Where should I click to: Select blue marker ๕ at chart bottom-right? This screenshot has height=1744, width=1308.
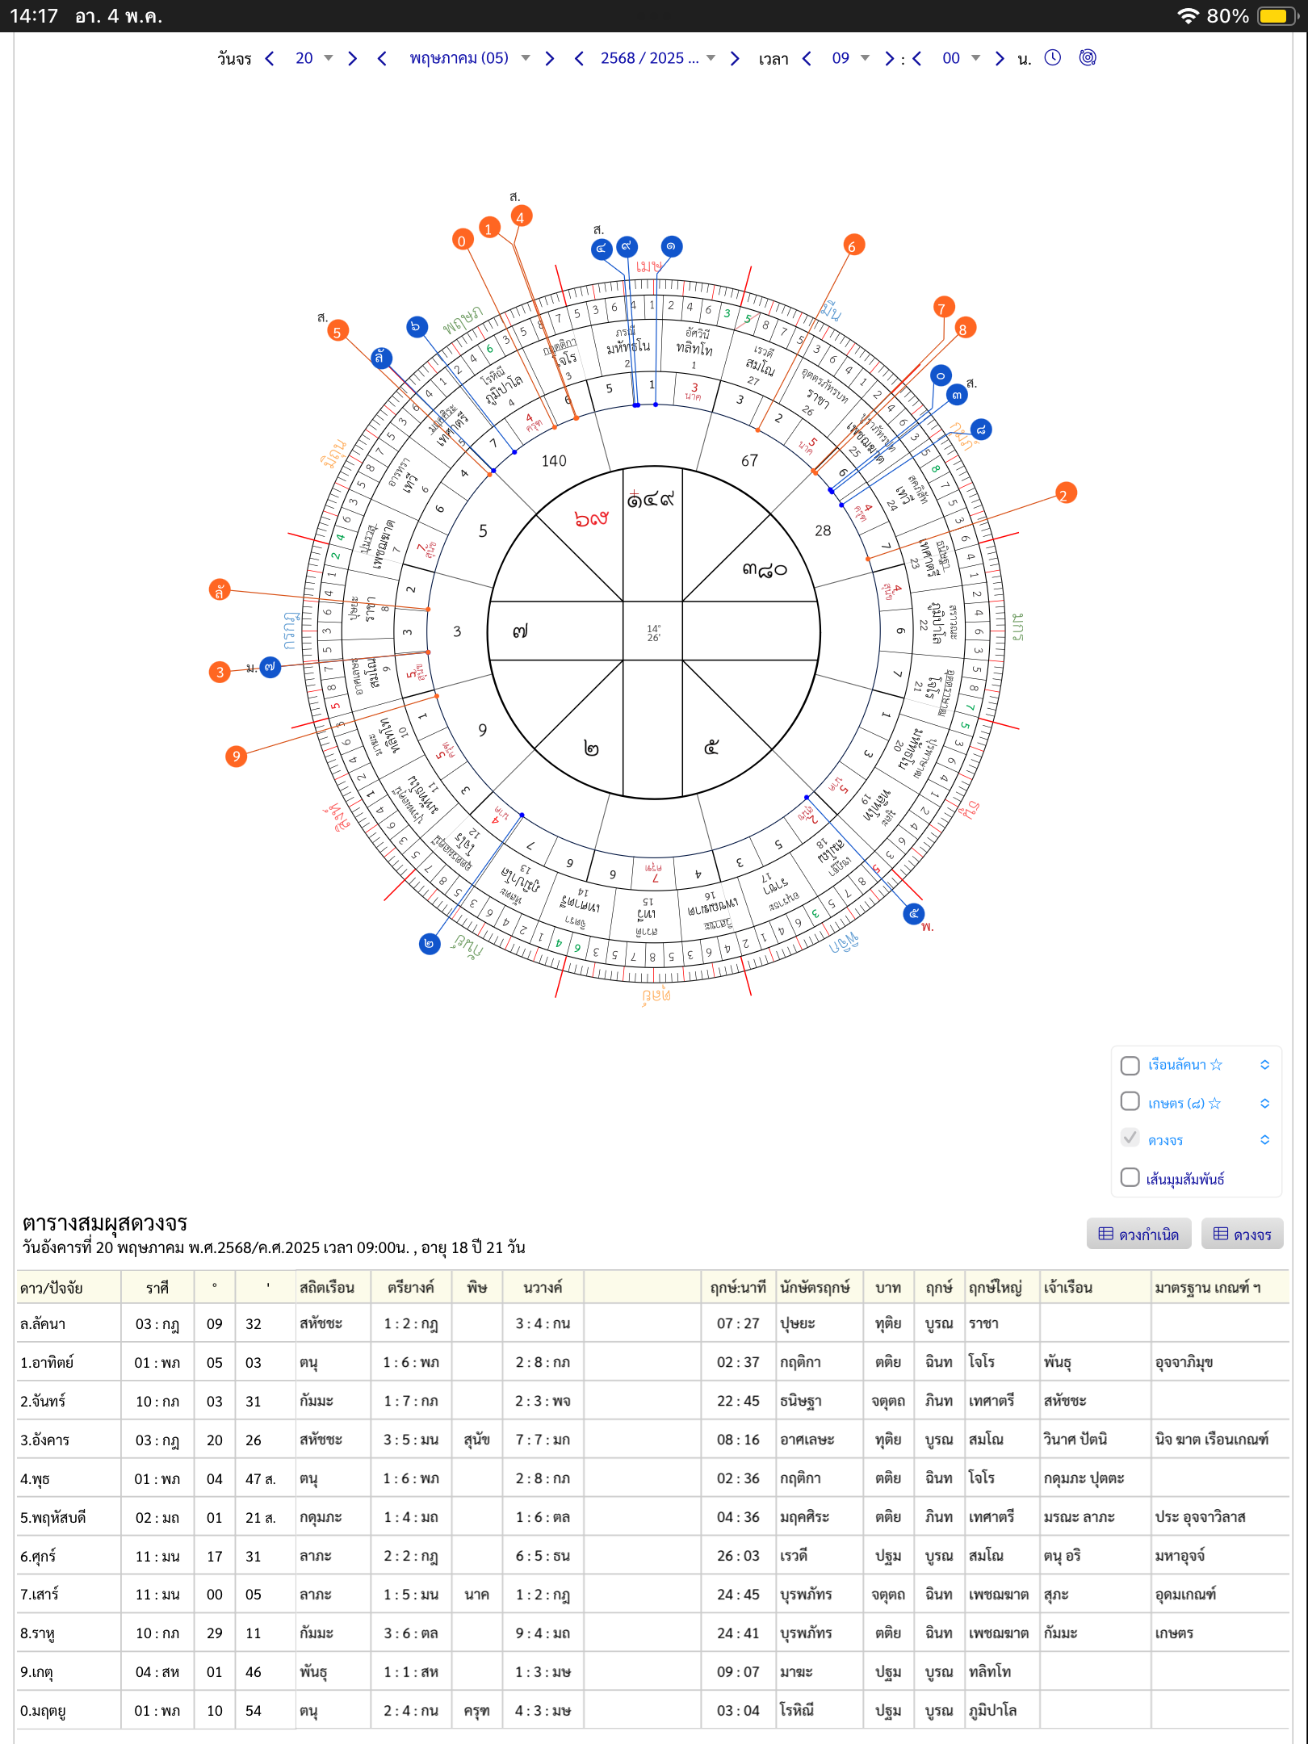click(913, 913)
